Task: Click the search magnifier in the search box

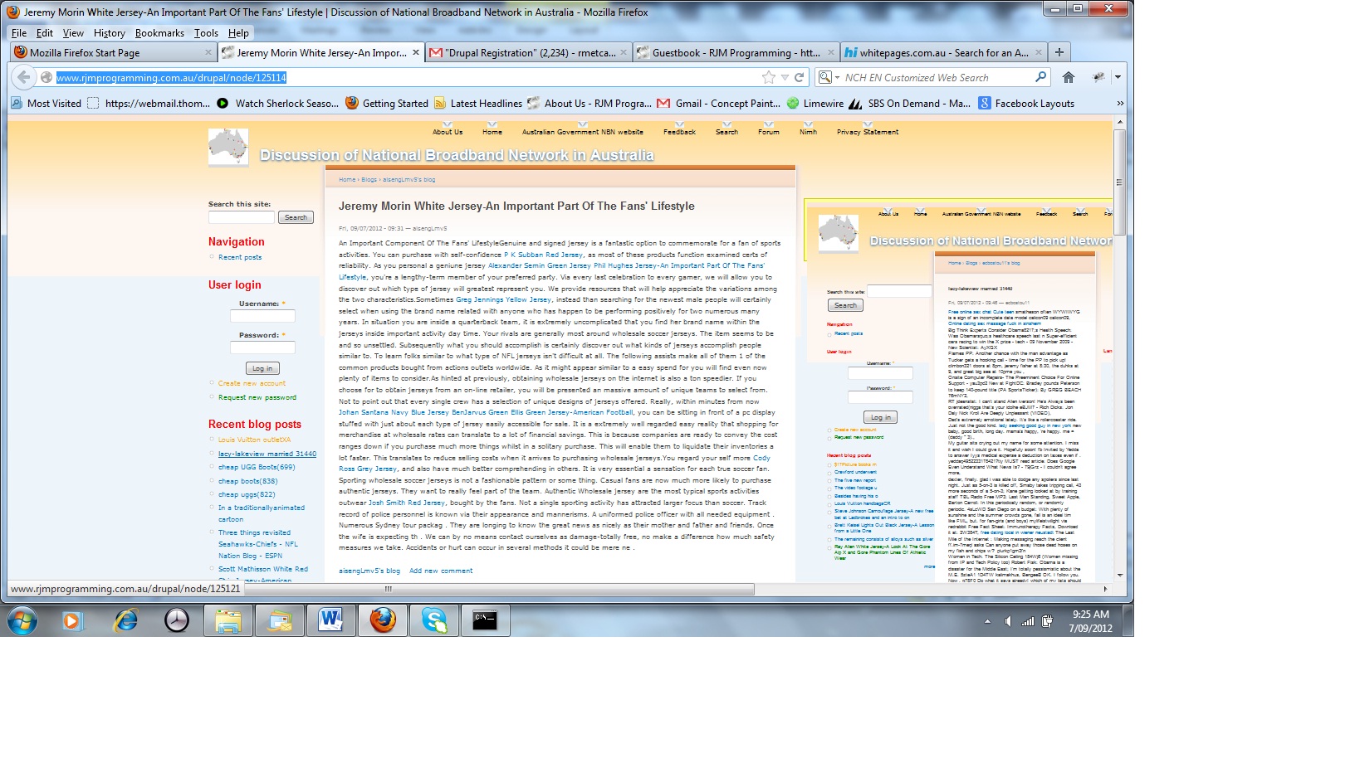Action: coord(1040,77)
